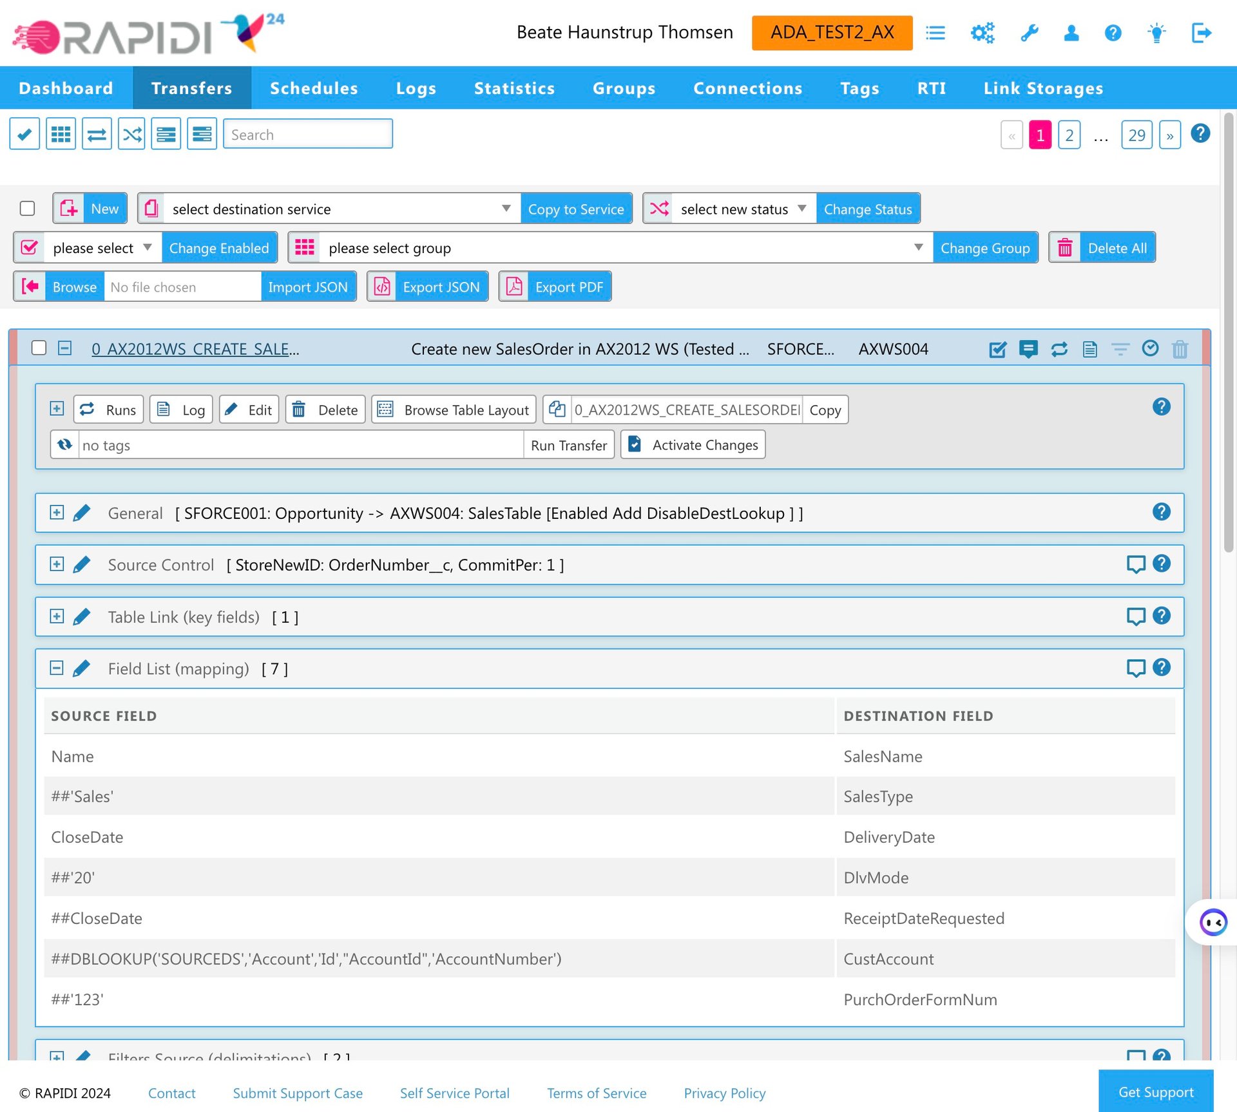Screen dimensions: 1237x1112
Task: Click the shuffle icon in the toolbar
Action: [132, 134]
